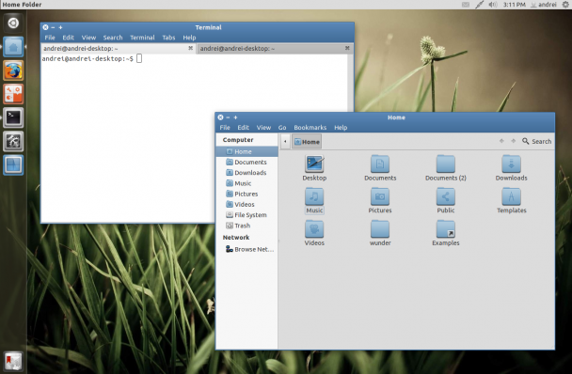Click the Home path bar button
The height and width of the screenshot is (374, 572).
[x=307, y=142]
